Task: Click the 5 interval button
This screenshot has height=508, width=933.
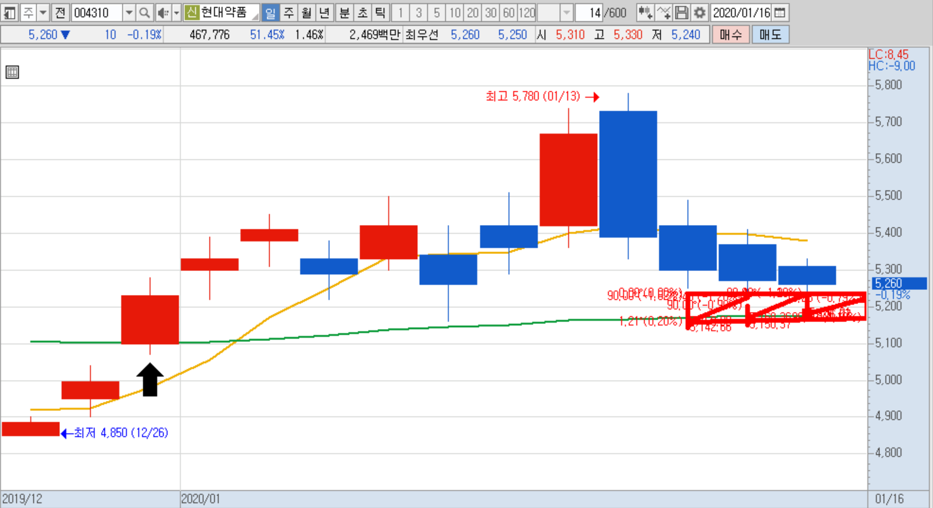Action: tap(437, 12)
